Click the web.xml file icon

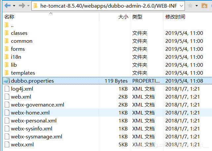tap(7, 97)
